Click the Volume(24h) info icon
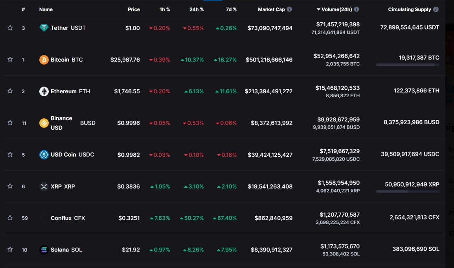This screenshot has height=268, width=454. [357, 9]
